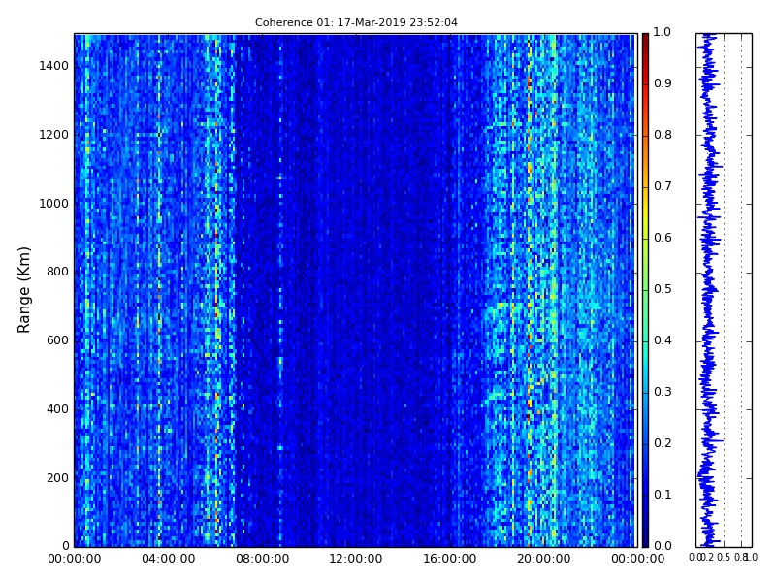Screen dimensions: 776x582
Task: Click the 0.5 tick label under the profile plot
Action: click(724, 557)
